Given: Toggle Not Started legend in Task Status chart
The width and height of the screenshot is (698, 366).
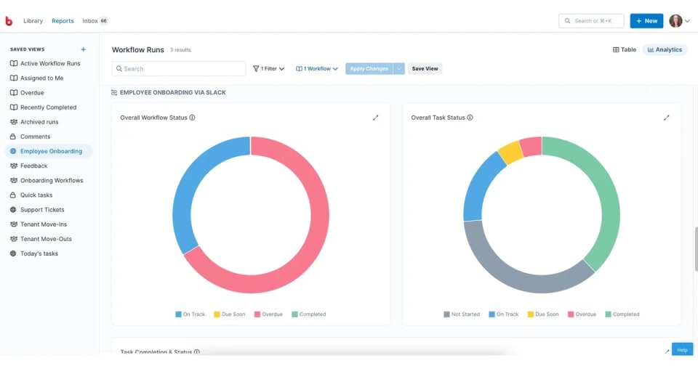Looking at the screenshot, I should (x=462, y=314).
